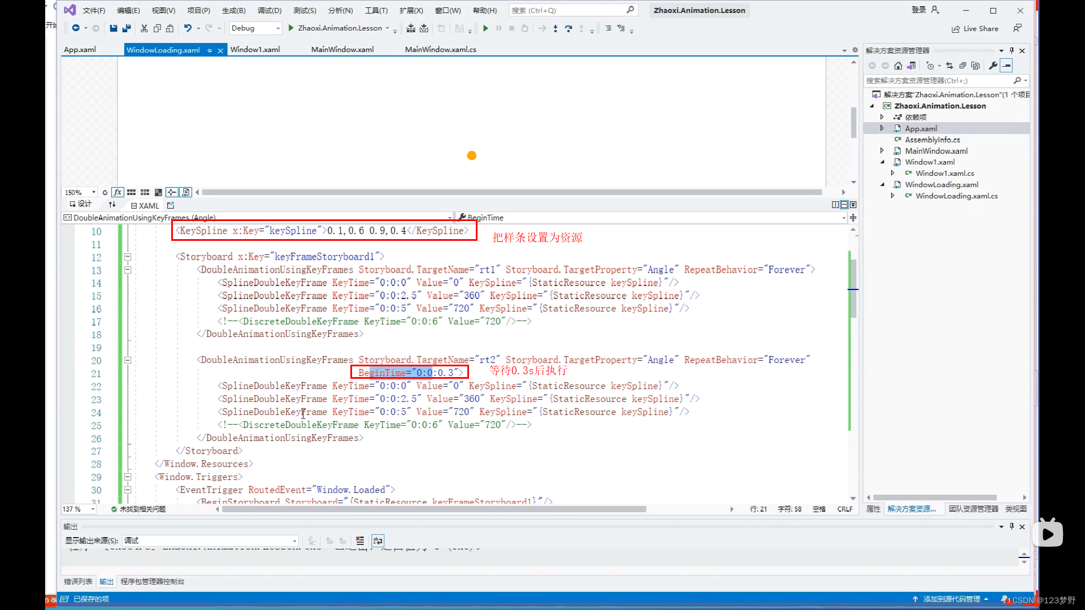Click the Step Over debug icon
The height and width of the screenshot is (610, 1085).
pyautogui.click(x=568, y=28)
